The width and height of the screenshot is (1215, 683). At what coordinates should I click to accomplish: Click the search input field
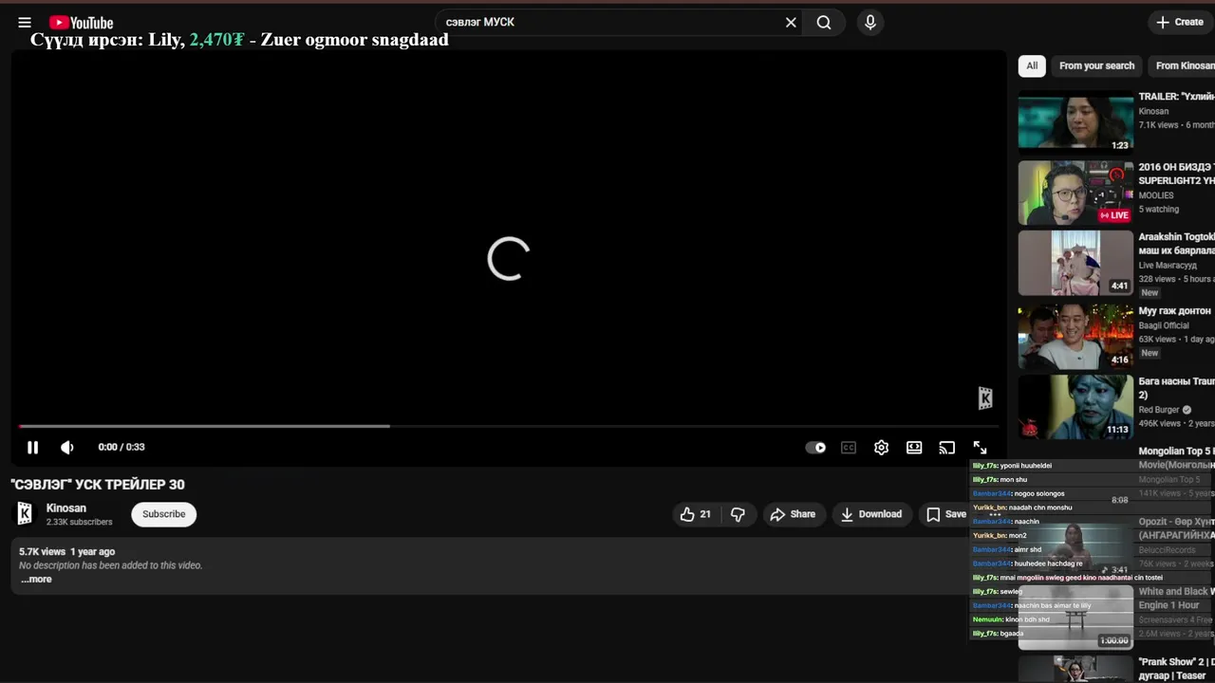[x=612, y=22]
